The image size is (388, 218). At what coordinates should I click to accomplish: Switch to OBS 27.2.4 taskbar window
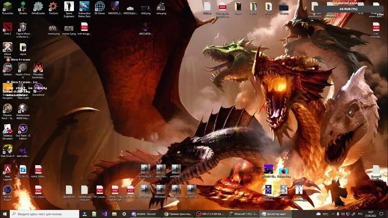(x=210, y=214)
